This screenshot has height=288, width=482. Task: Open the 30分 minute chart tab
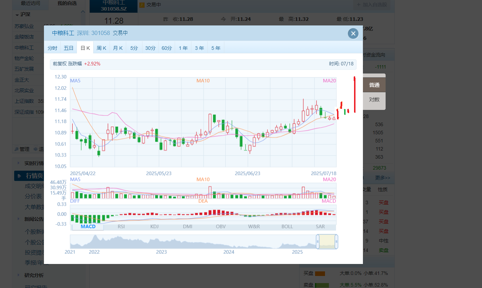pyautogui.click(x=150, y=48)
